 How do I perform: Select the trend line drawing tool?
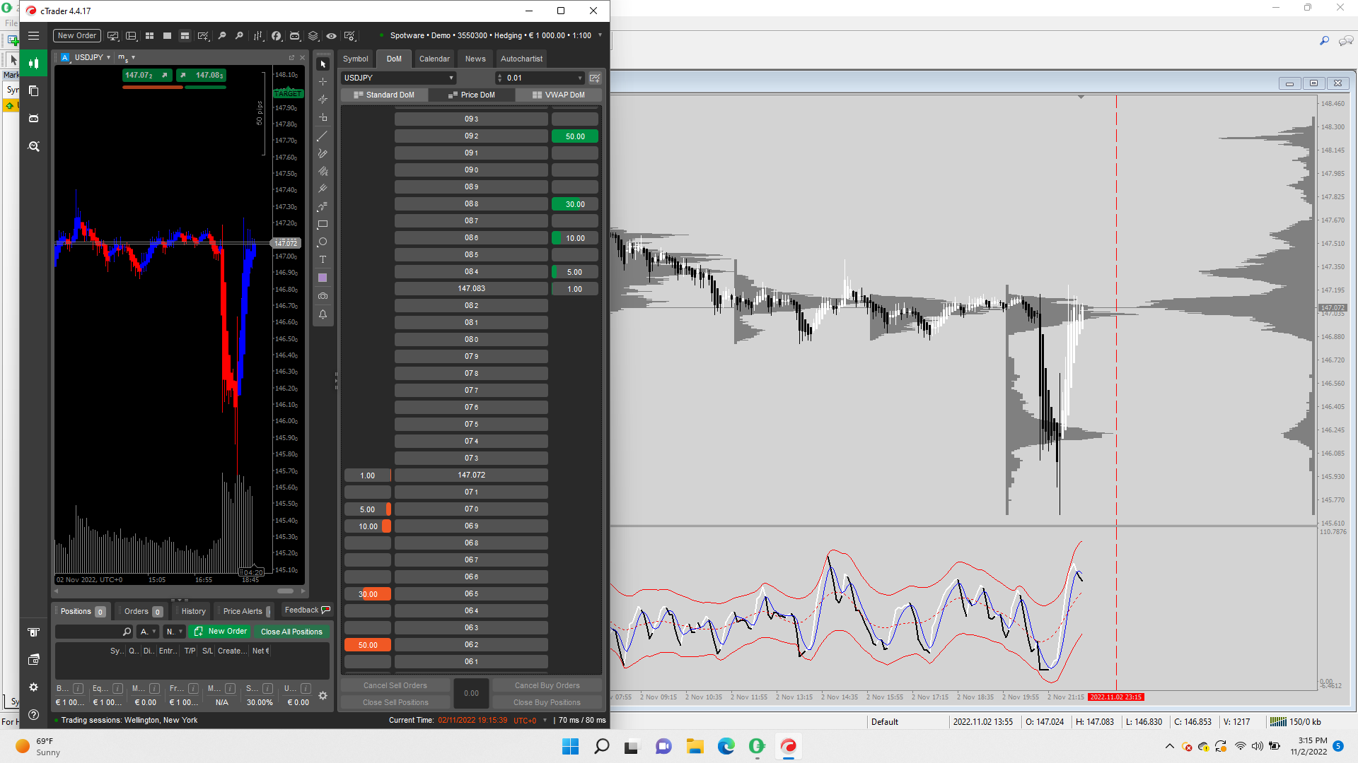[323, 136]
